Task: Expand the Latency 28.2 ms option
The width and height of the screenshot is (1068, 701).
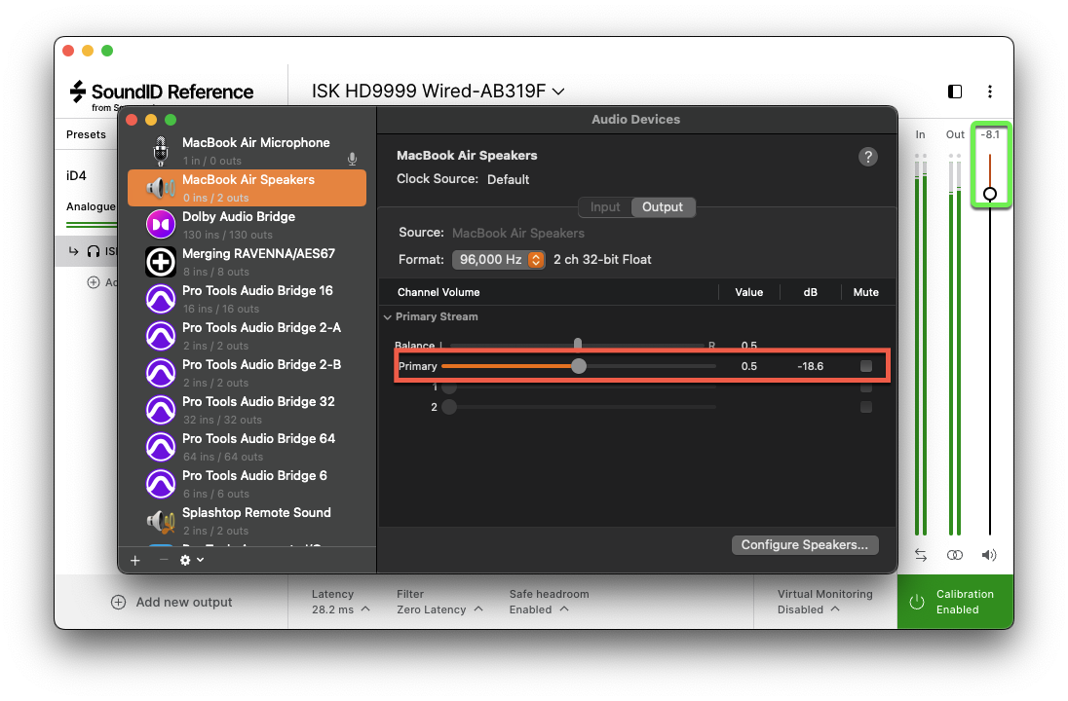Action: point(340,602)
